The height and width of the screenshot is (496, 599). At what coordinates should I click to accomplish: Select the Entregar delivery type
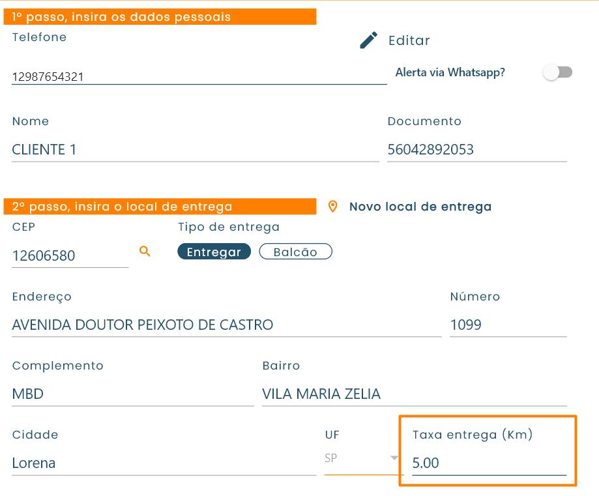tap(214, 252)
